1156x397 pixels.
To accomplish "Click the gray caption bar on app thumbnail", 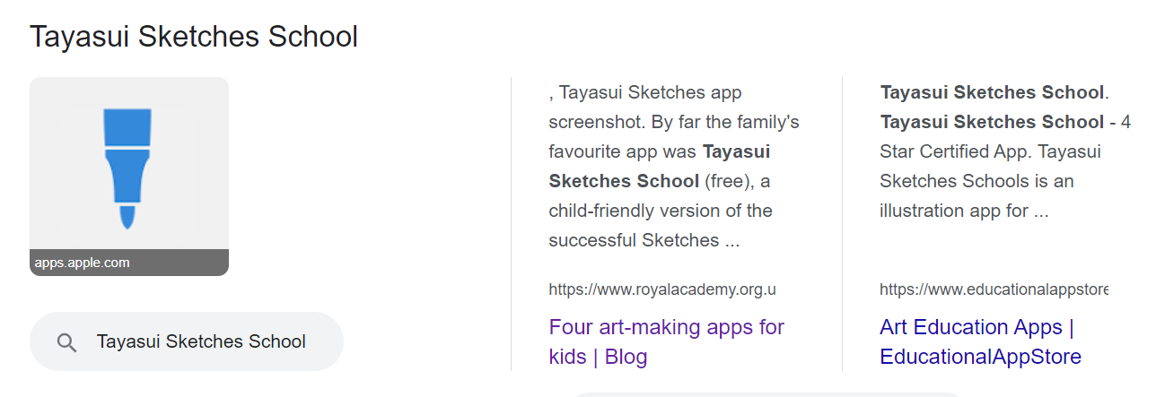I will pyautogui.click(x=129, y=263).
